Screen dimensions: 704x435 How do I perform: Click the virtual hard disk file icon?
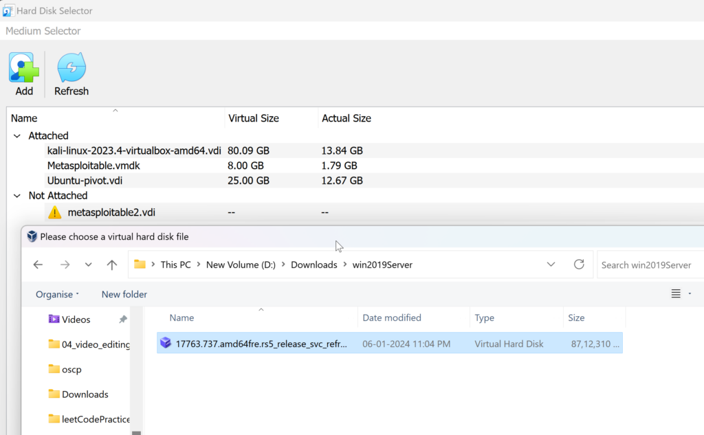pos(166,343)
